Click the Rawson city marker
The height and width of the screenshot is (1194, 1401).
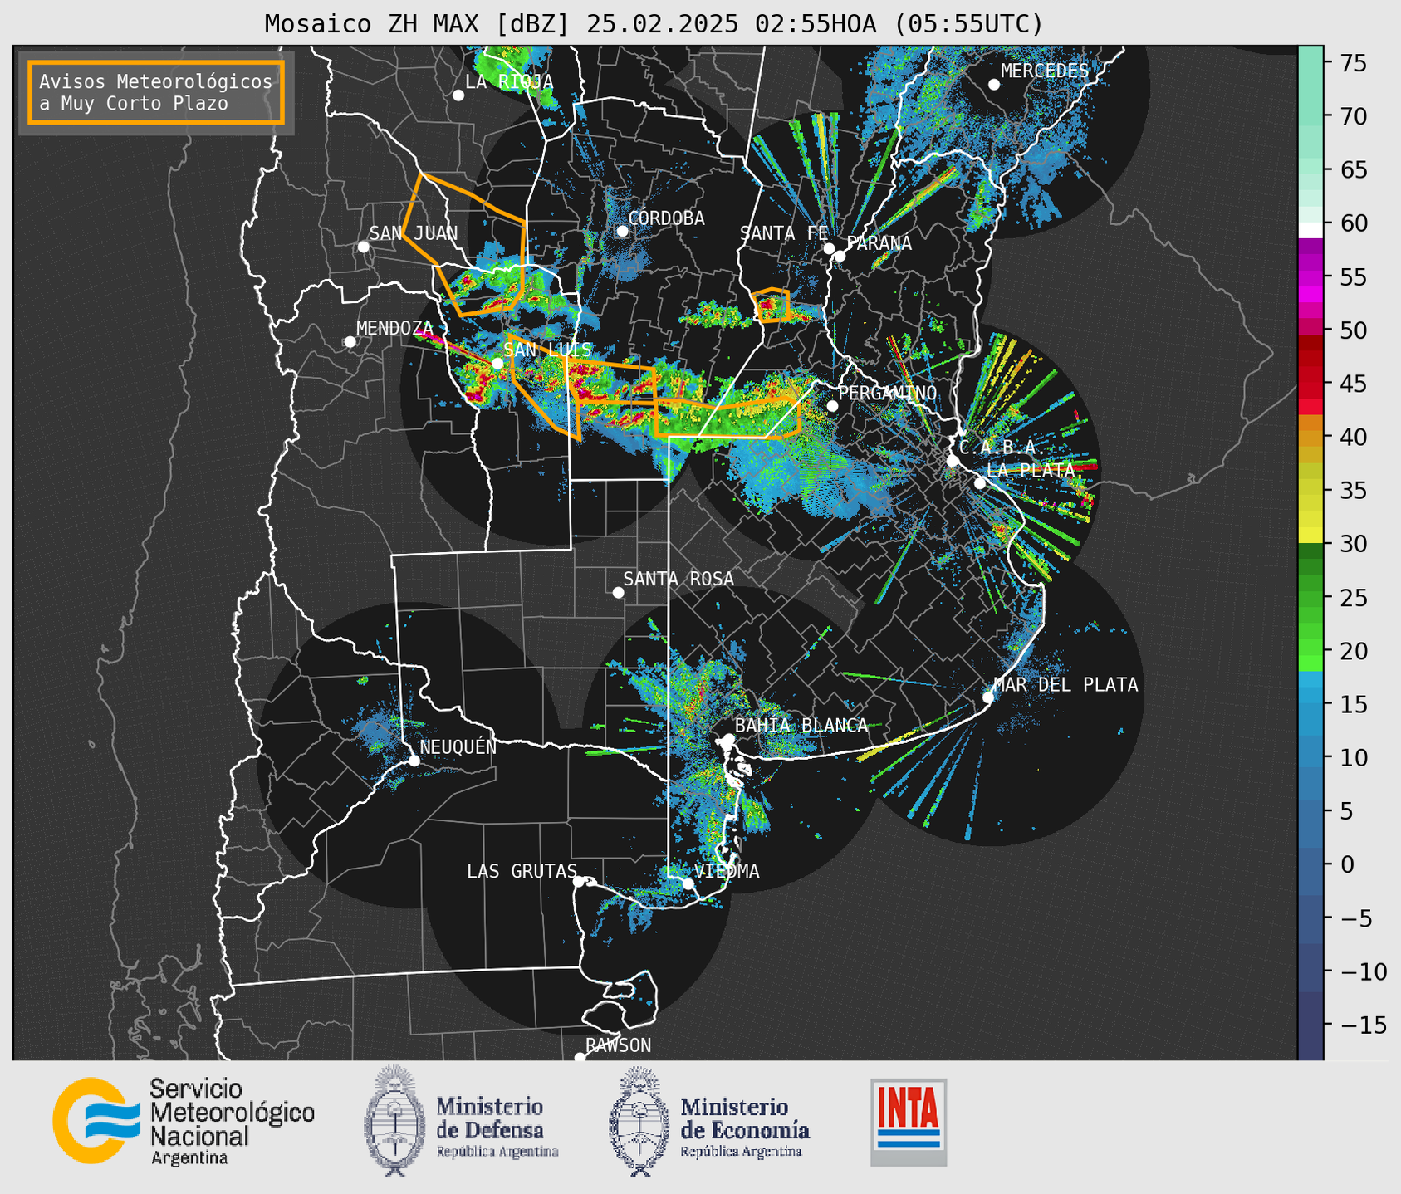point(580,1058)
